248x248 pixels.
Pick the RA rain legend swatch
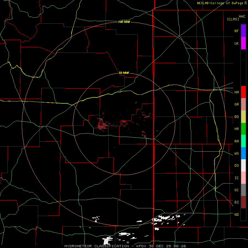click(243, 141)
